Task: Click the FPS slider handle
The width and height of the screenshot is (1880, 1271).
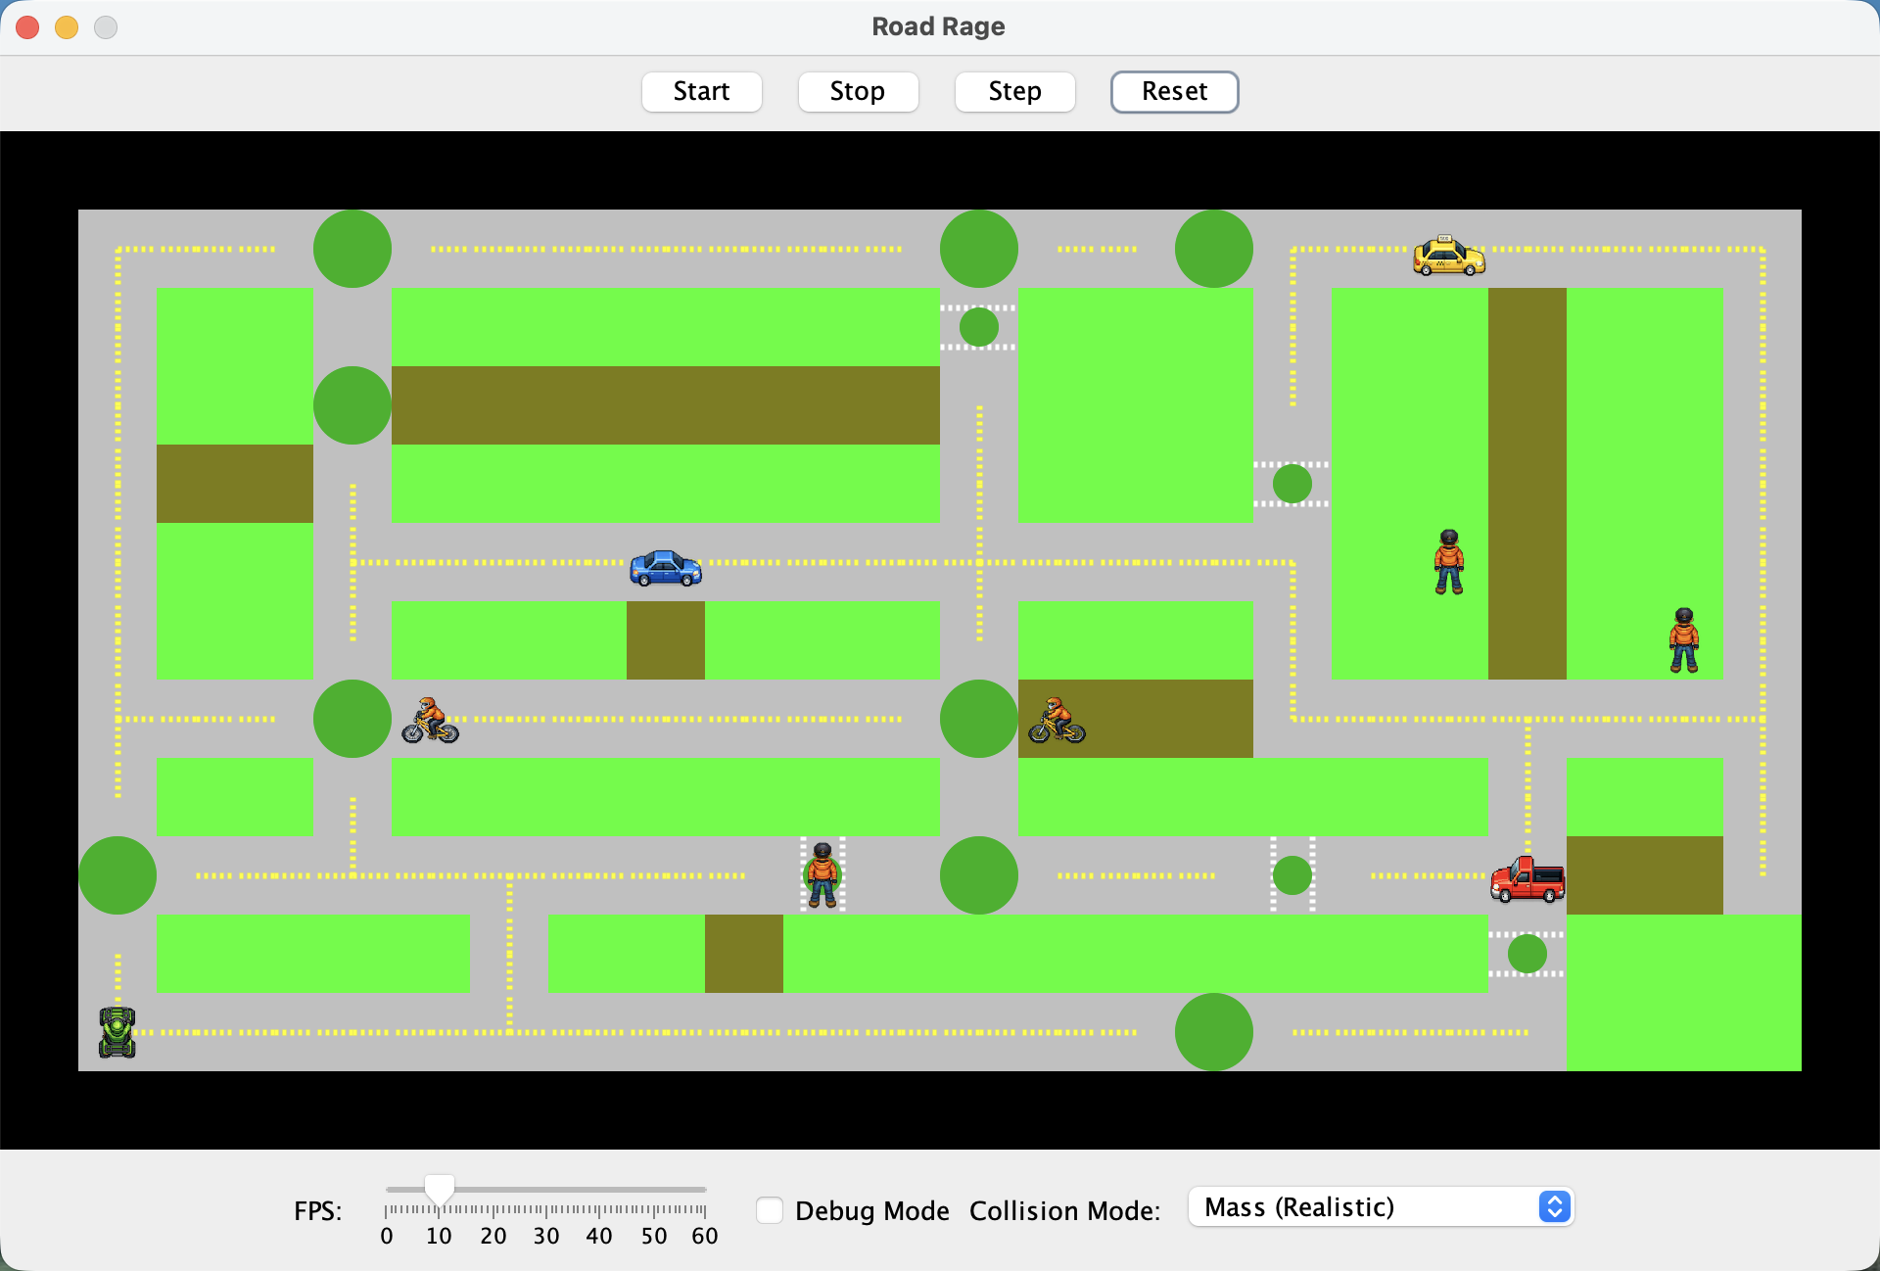Action: coord(439,1190)
